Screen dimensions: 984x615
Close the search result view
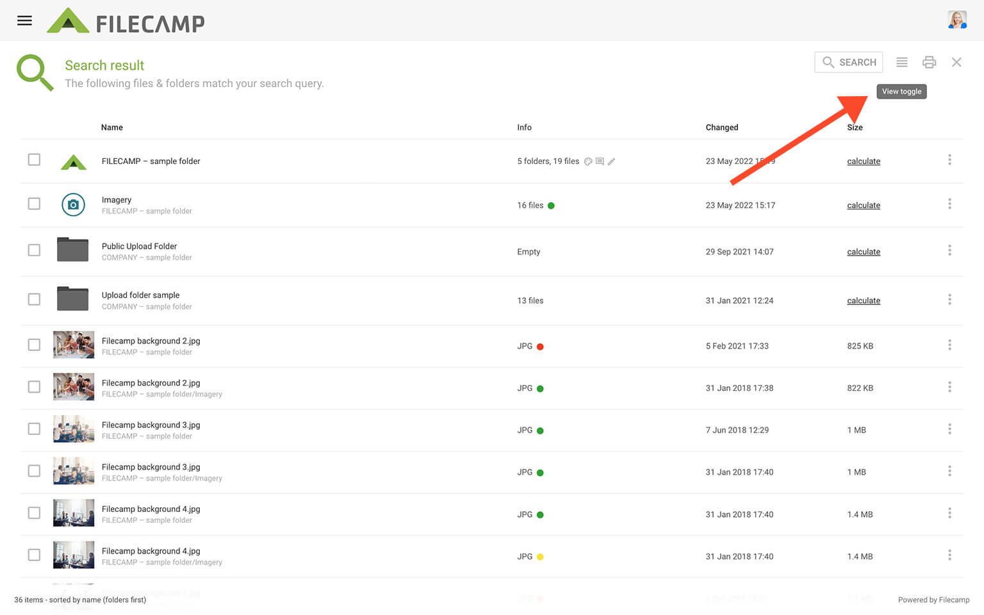tap(956, 62)
